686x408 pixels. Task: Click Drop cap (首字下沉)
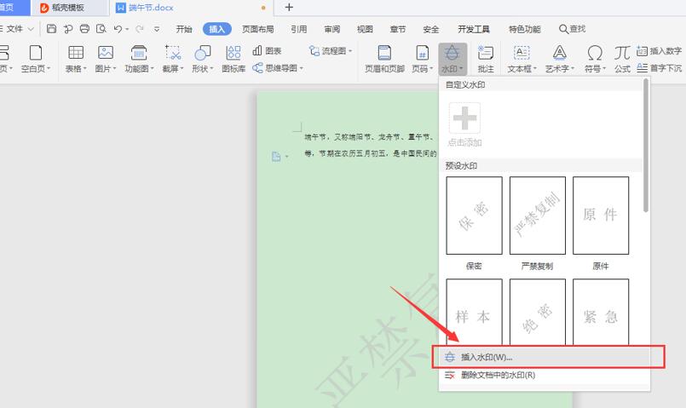click(659, 68)
